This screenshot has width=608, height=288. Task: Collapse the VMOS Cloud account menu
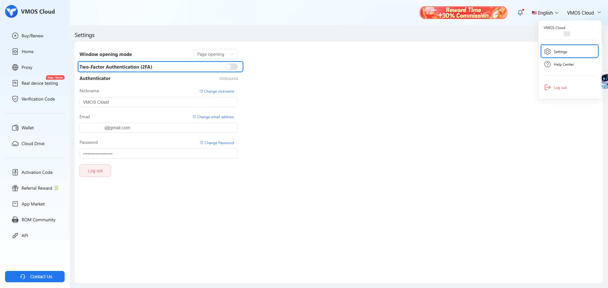click(584, 13)
